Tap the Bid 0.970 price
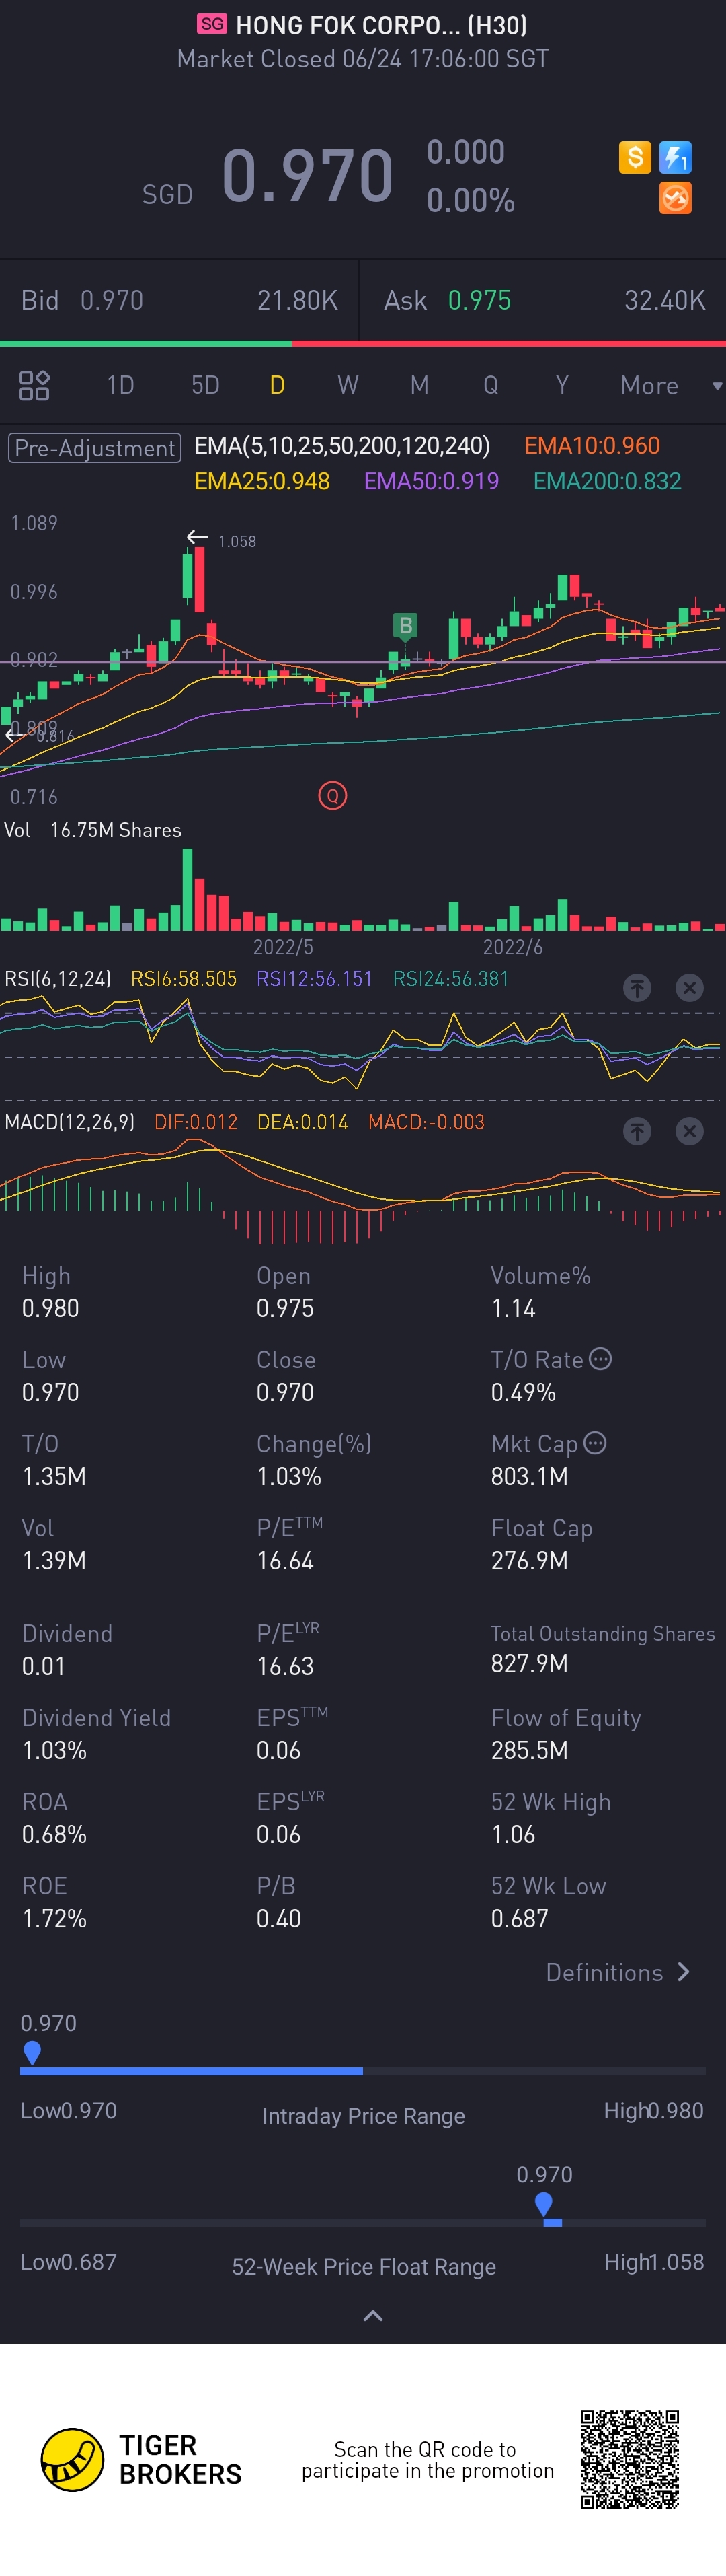This screenshot has height=2576, width=726. point(112,300)
